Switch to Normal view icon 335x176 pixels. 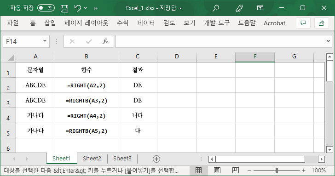(198, 170)
